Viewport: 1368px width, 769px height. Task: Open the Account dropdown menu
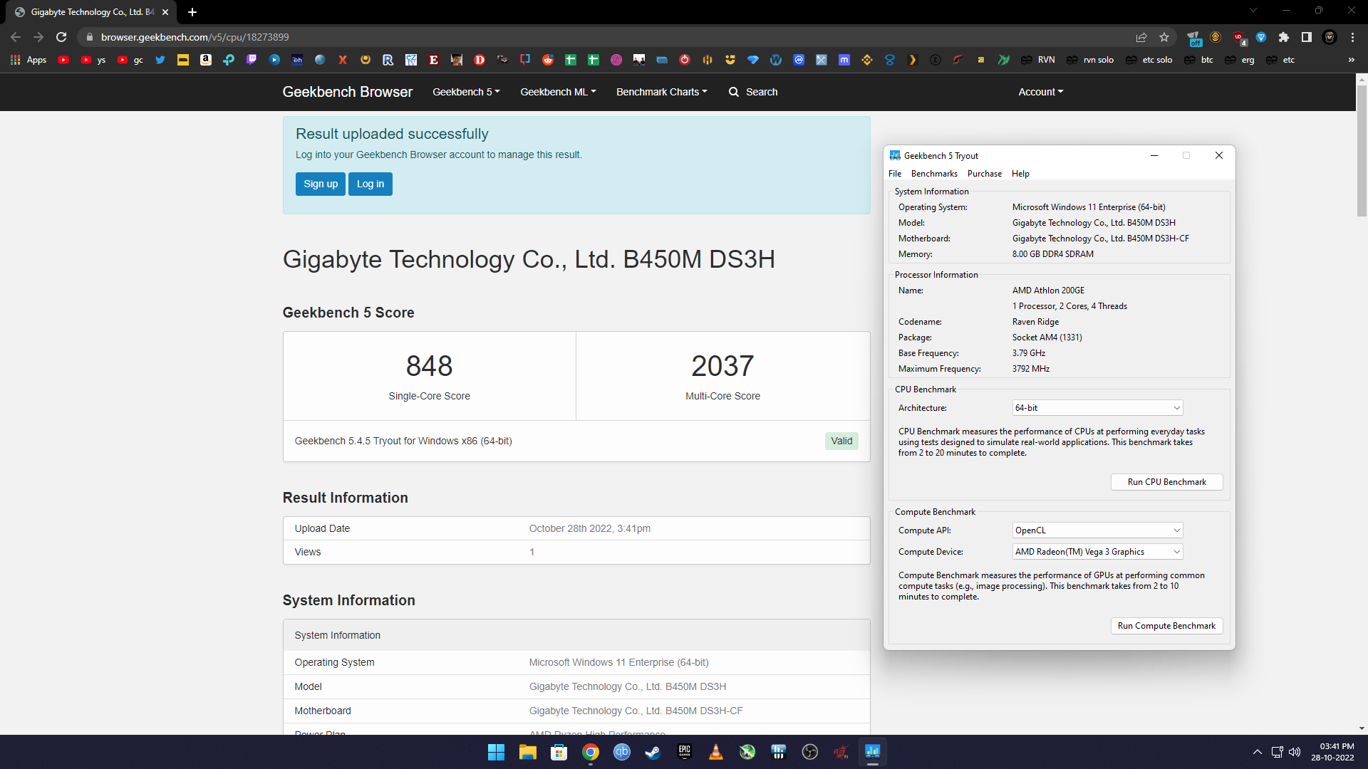point(1040,92)
